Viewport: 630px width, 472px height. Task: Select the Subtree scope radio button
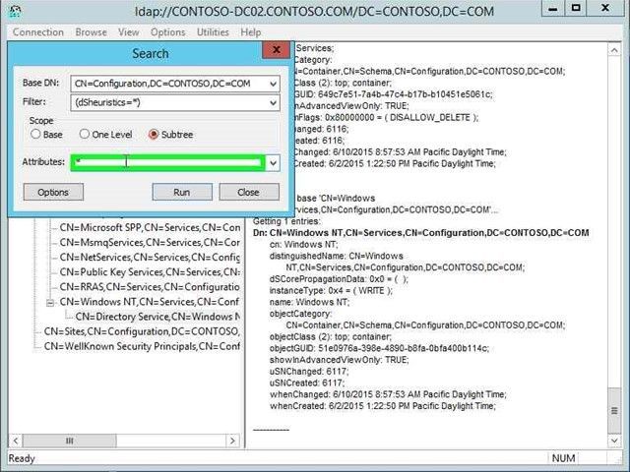(x=154, y=134)
